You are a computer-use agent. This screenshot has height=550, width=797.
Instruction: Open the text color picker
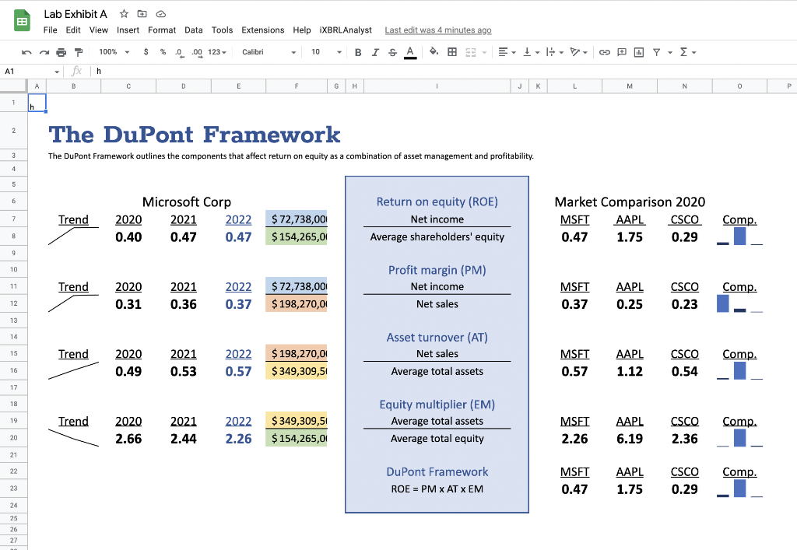pyautogui.click(x=410, y=52)
